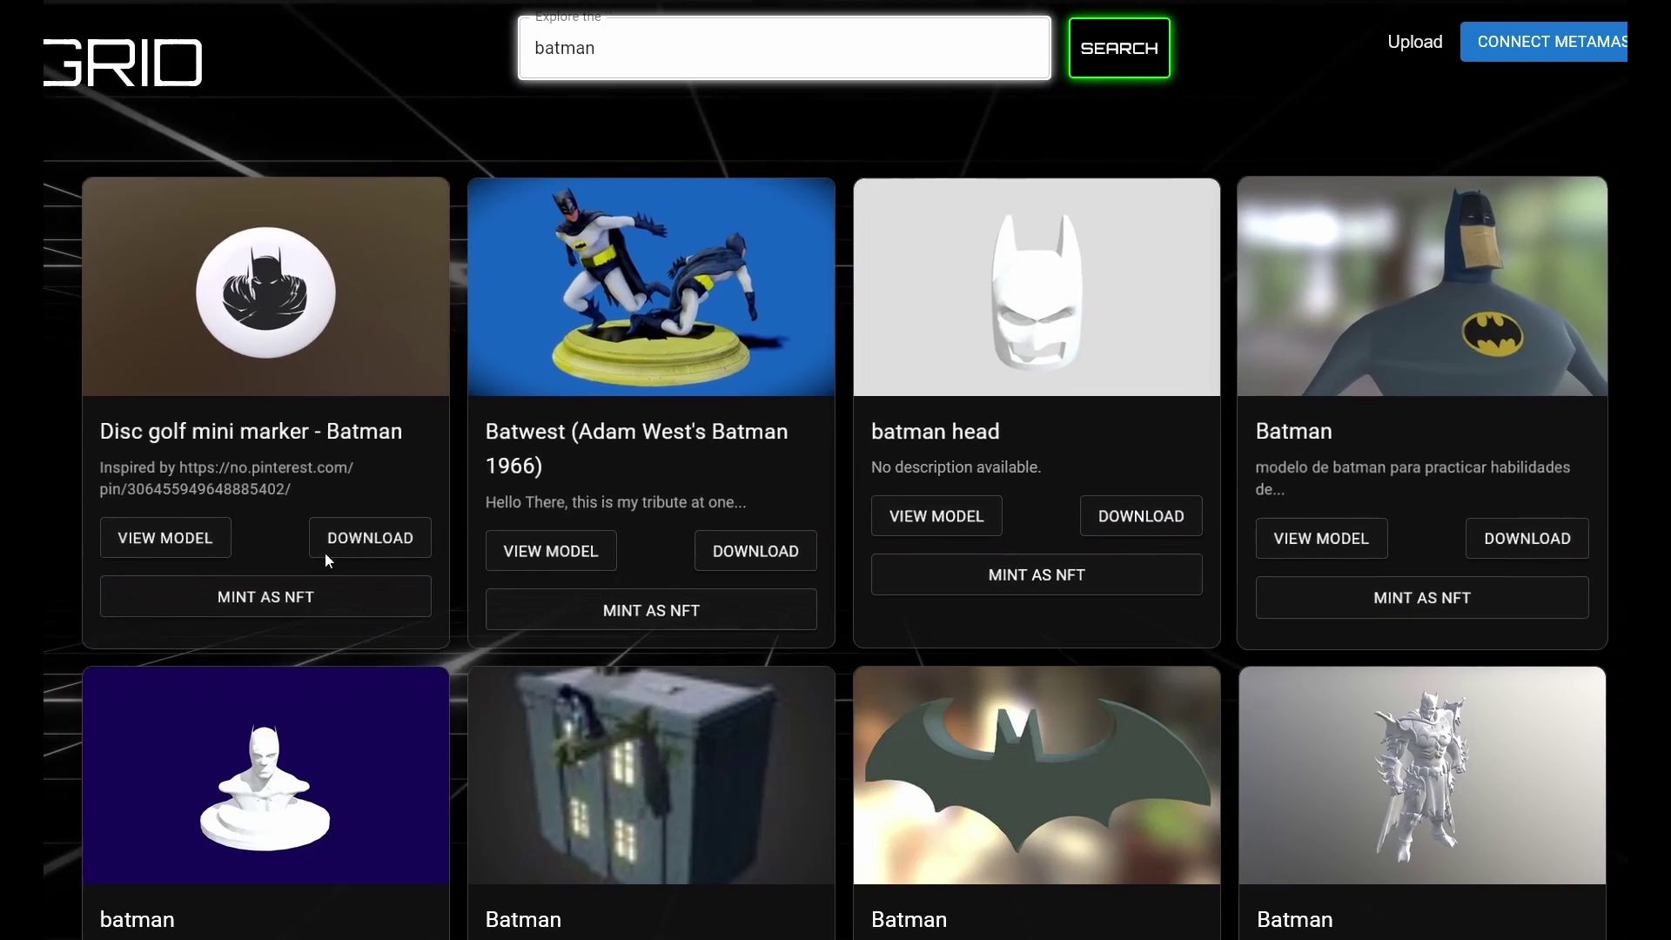Click the GRID logo
This screenshot has width=1671, height=940.
(123, 63)
